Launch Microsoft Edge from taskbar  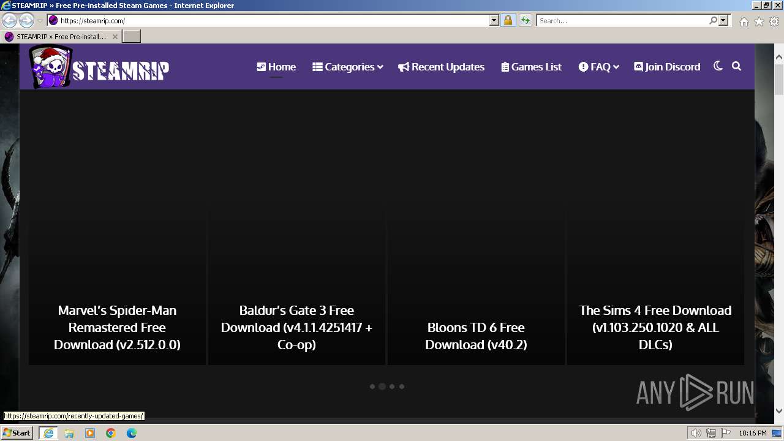[132, 433]
